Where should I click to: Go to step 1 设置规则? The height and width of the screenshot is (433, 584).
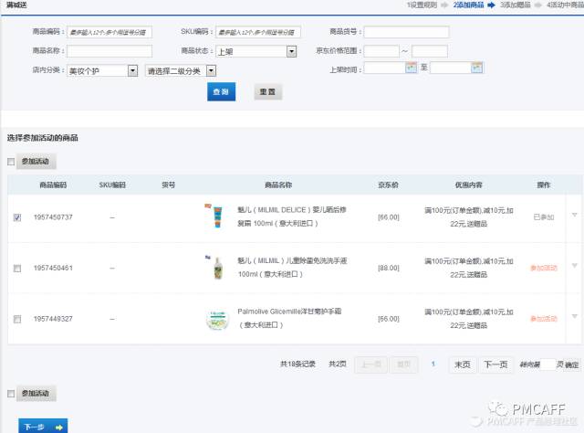click(x=422, y=5)
